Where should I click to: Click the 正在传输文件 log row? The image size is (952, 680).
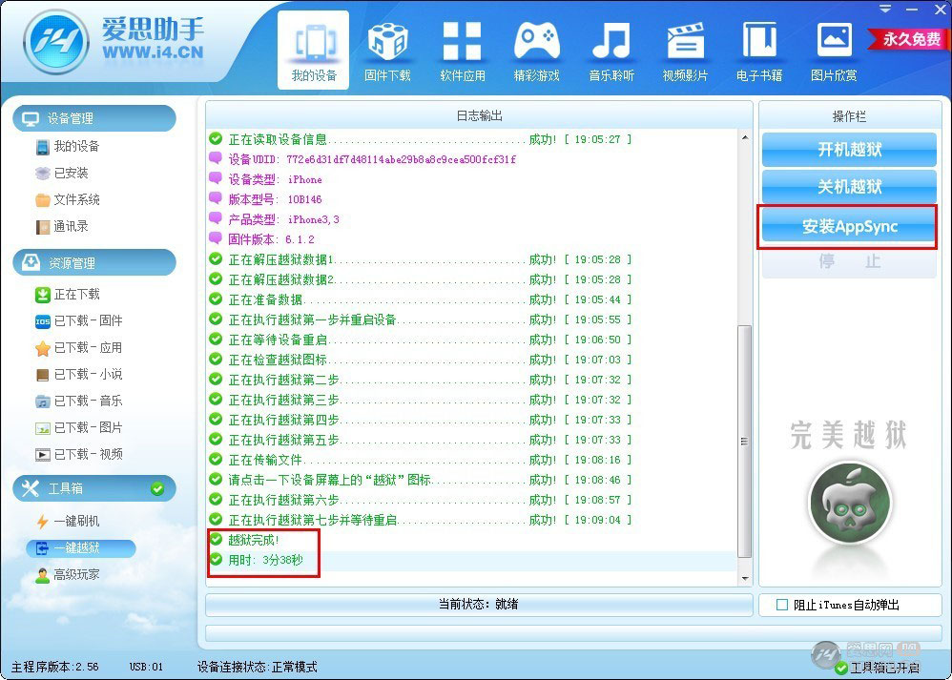coord(420,460)
